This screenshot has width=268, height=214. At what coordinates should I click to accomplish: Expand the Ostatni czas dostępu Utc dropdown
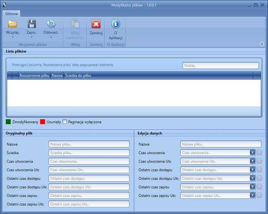click(x=252, y=179)
